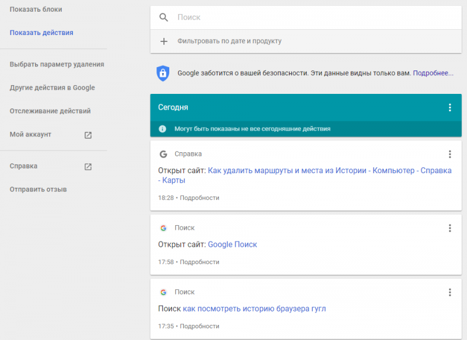Click the blue security shield icon

click(163, 73)
